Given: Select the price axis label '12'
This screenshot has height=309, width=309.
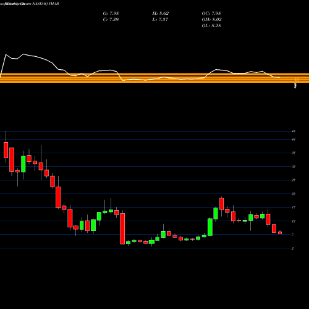Looking at the screenshot, I should coord(294,221).
